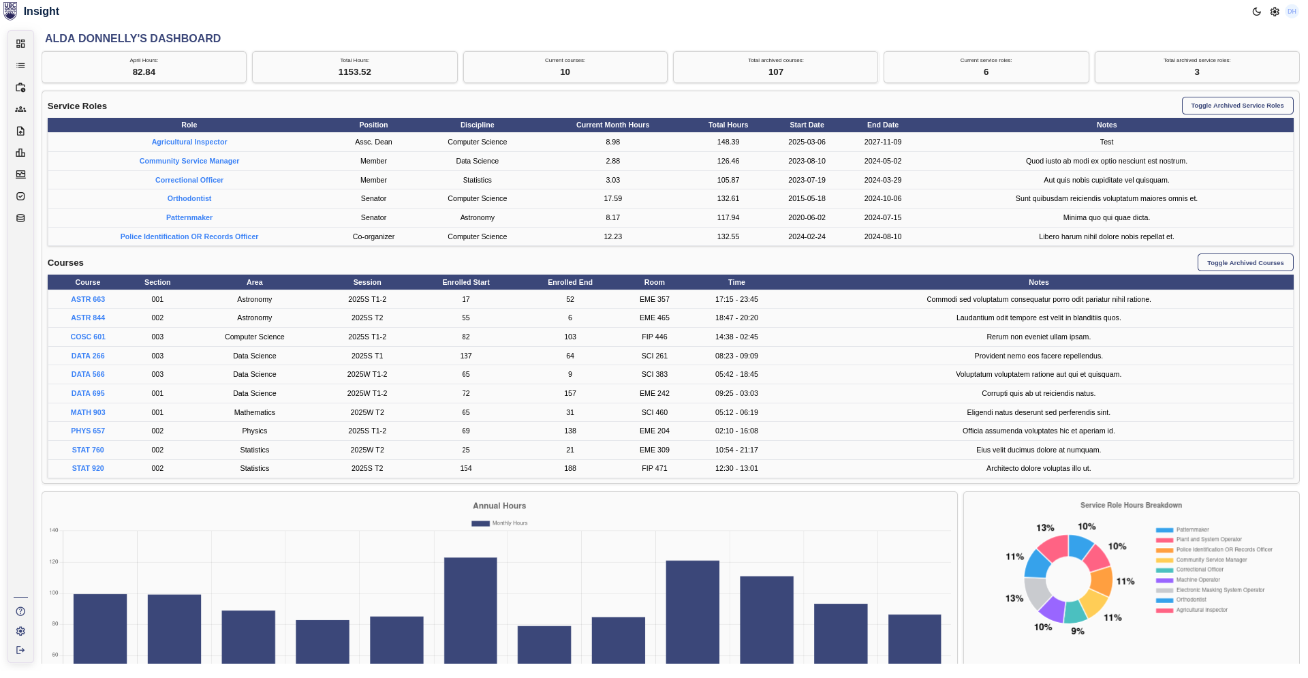The height and width of the screenshot is (678, 1308).
Task: Toggle Archived Courses visibility
Action: click(x=1245, y=263)
